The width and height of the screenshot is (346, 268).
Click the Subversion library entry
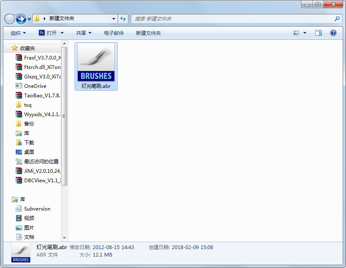36,208
